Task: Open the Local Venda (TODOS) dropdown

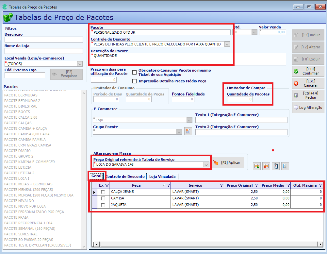Action: (x=80, y=64)
